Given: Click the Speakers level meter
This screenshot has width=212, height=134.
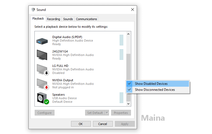Looking at the screenshot, I should click(x=121, y=98).
